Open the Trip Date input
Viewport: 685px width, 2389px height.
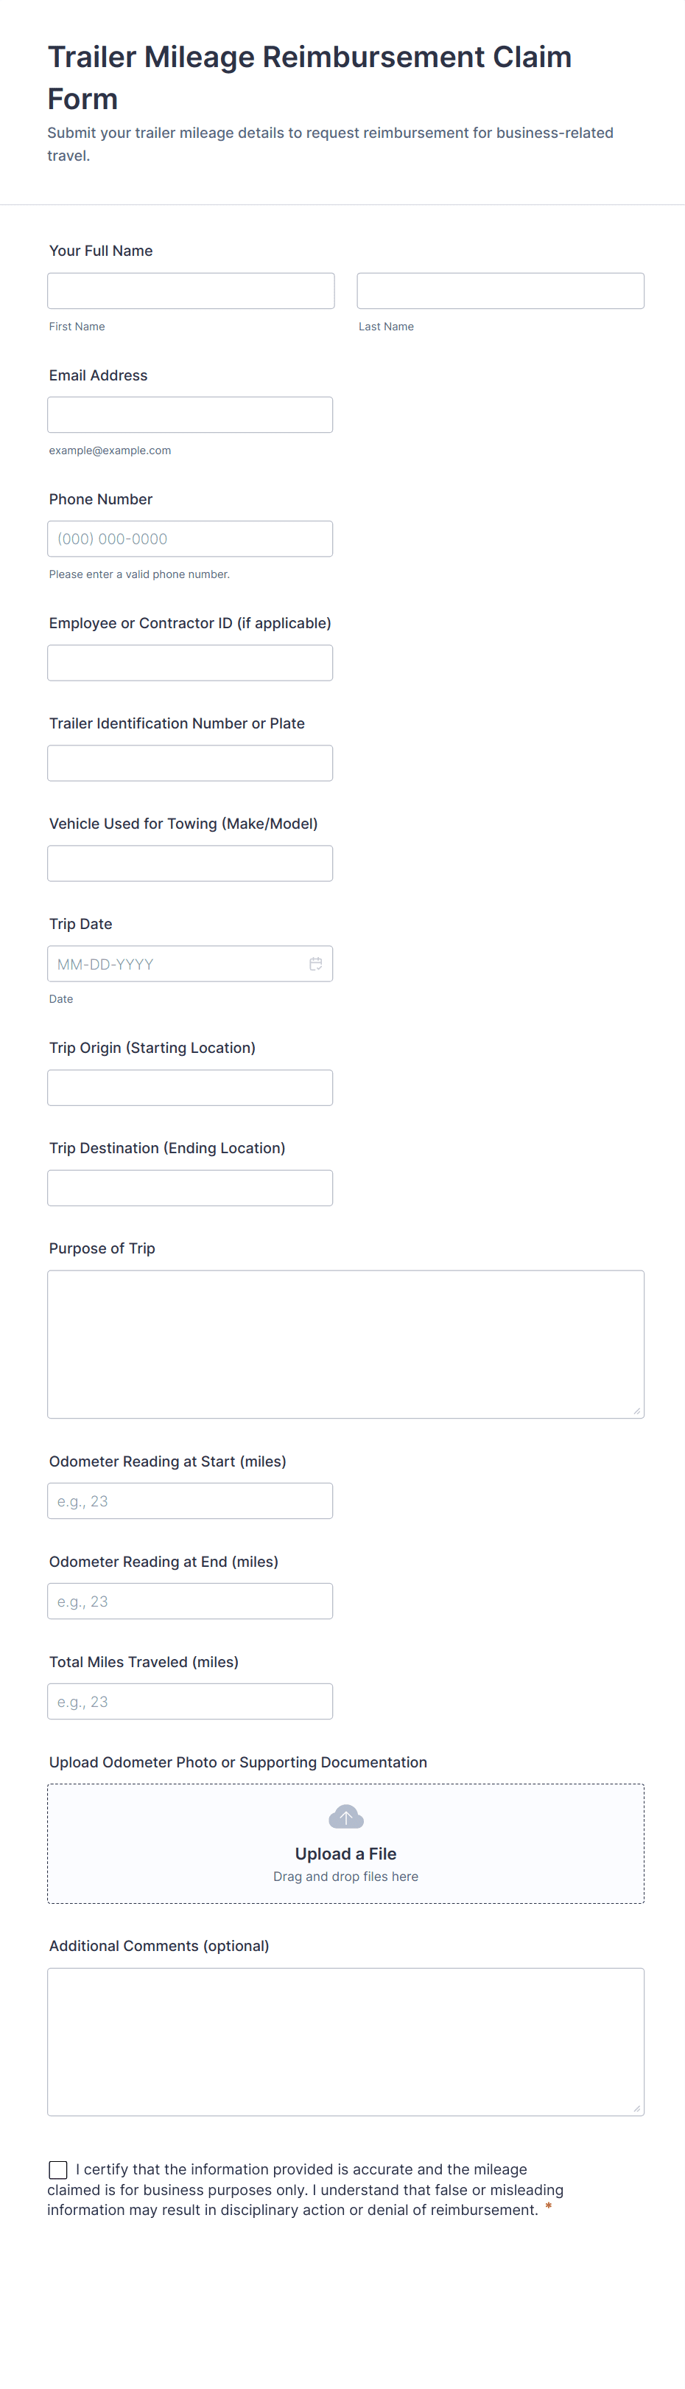pos(176,964)
